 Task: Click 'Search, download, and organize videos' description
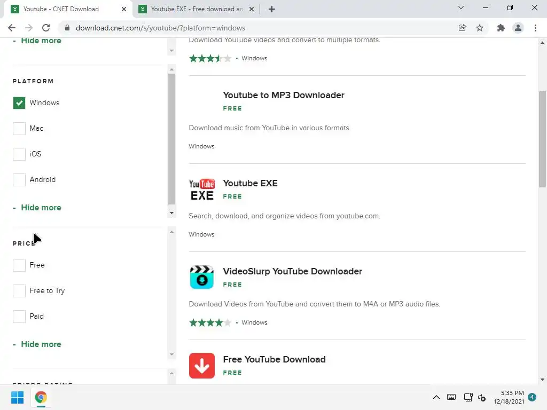[x=284, y=216]
